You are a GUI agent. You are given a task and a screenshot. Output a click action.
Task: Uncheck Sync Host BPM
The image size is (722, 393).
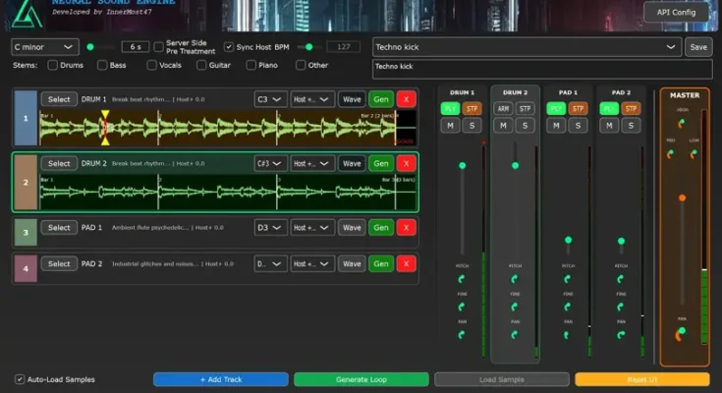pyautogui.click(x=229, y=46)
